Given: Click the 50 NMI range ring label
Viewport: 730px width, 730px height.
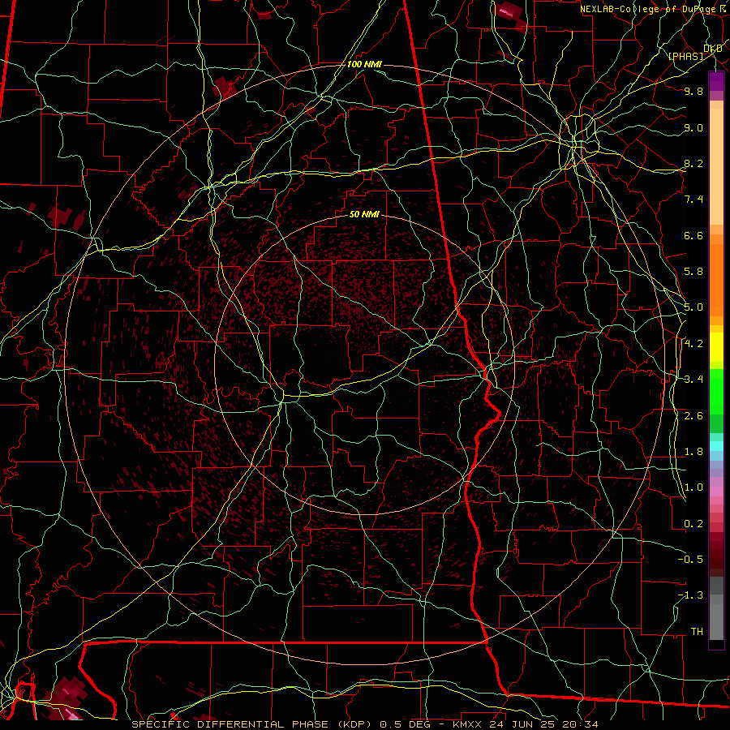Looking at the screenshot, I should (x=364, y=215).
